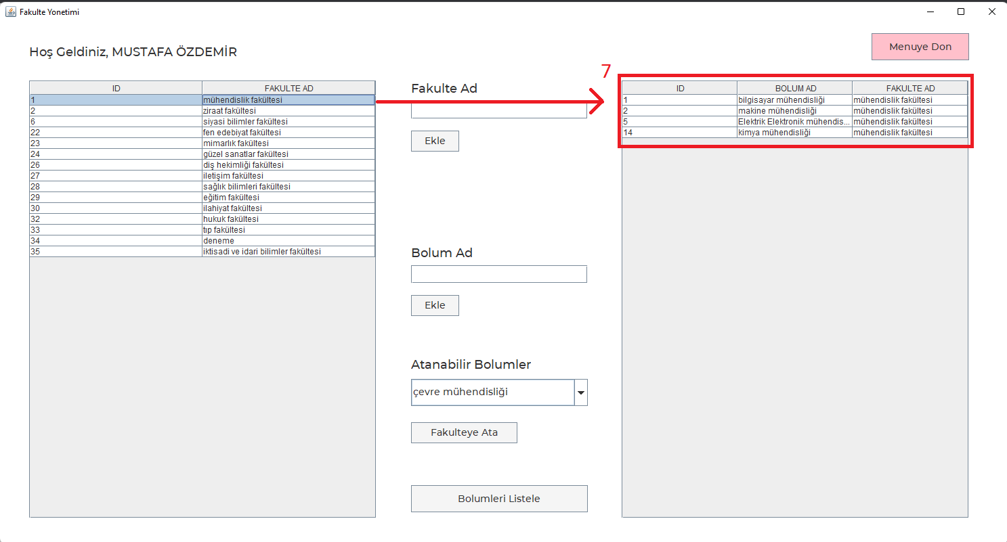Select the bilgisayar mühendisliği cell
The width and height of the screenshot is (1007, 542).
coord(795,99)
